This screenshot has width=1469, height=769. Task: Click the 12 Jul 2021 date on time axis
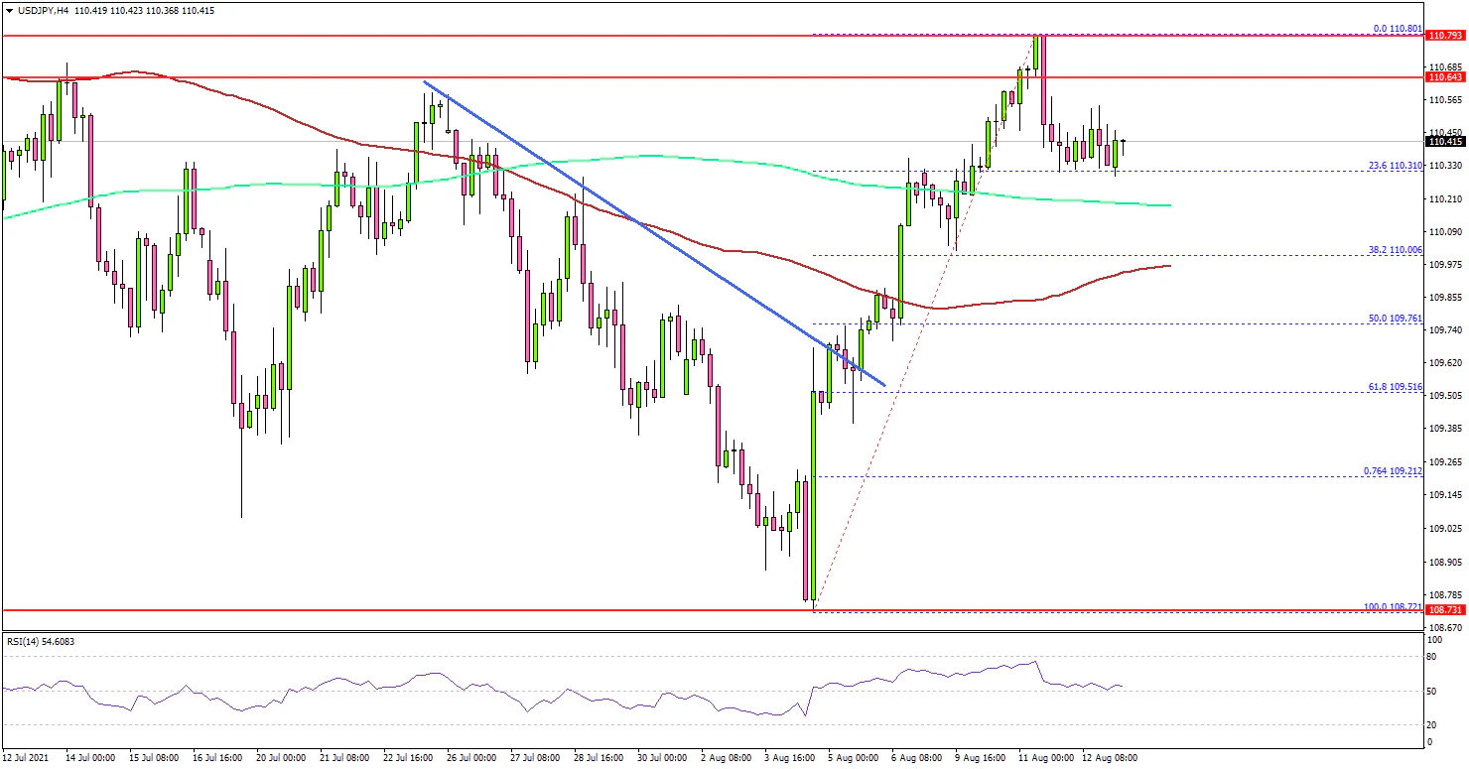click(x=27, y=757)
